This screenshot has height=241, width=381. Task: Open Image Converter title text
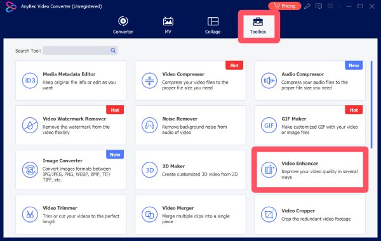pyautogui.click(x=63, y=160)
